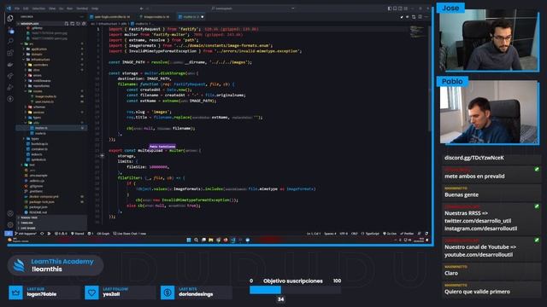Click Collapse Folders icon in Explorer header
Viewport: 547px width, 307px height.
pos(84,24)
